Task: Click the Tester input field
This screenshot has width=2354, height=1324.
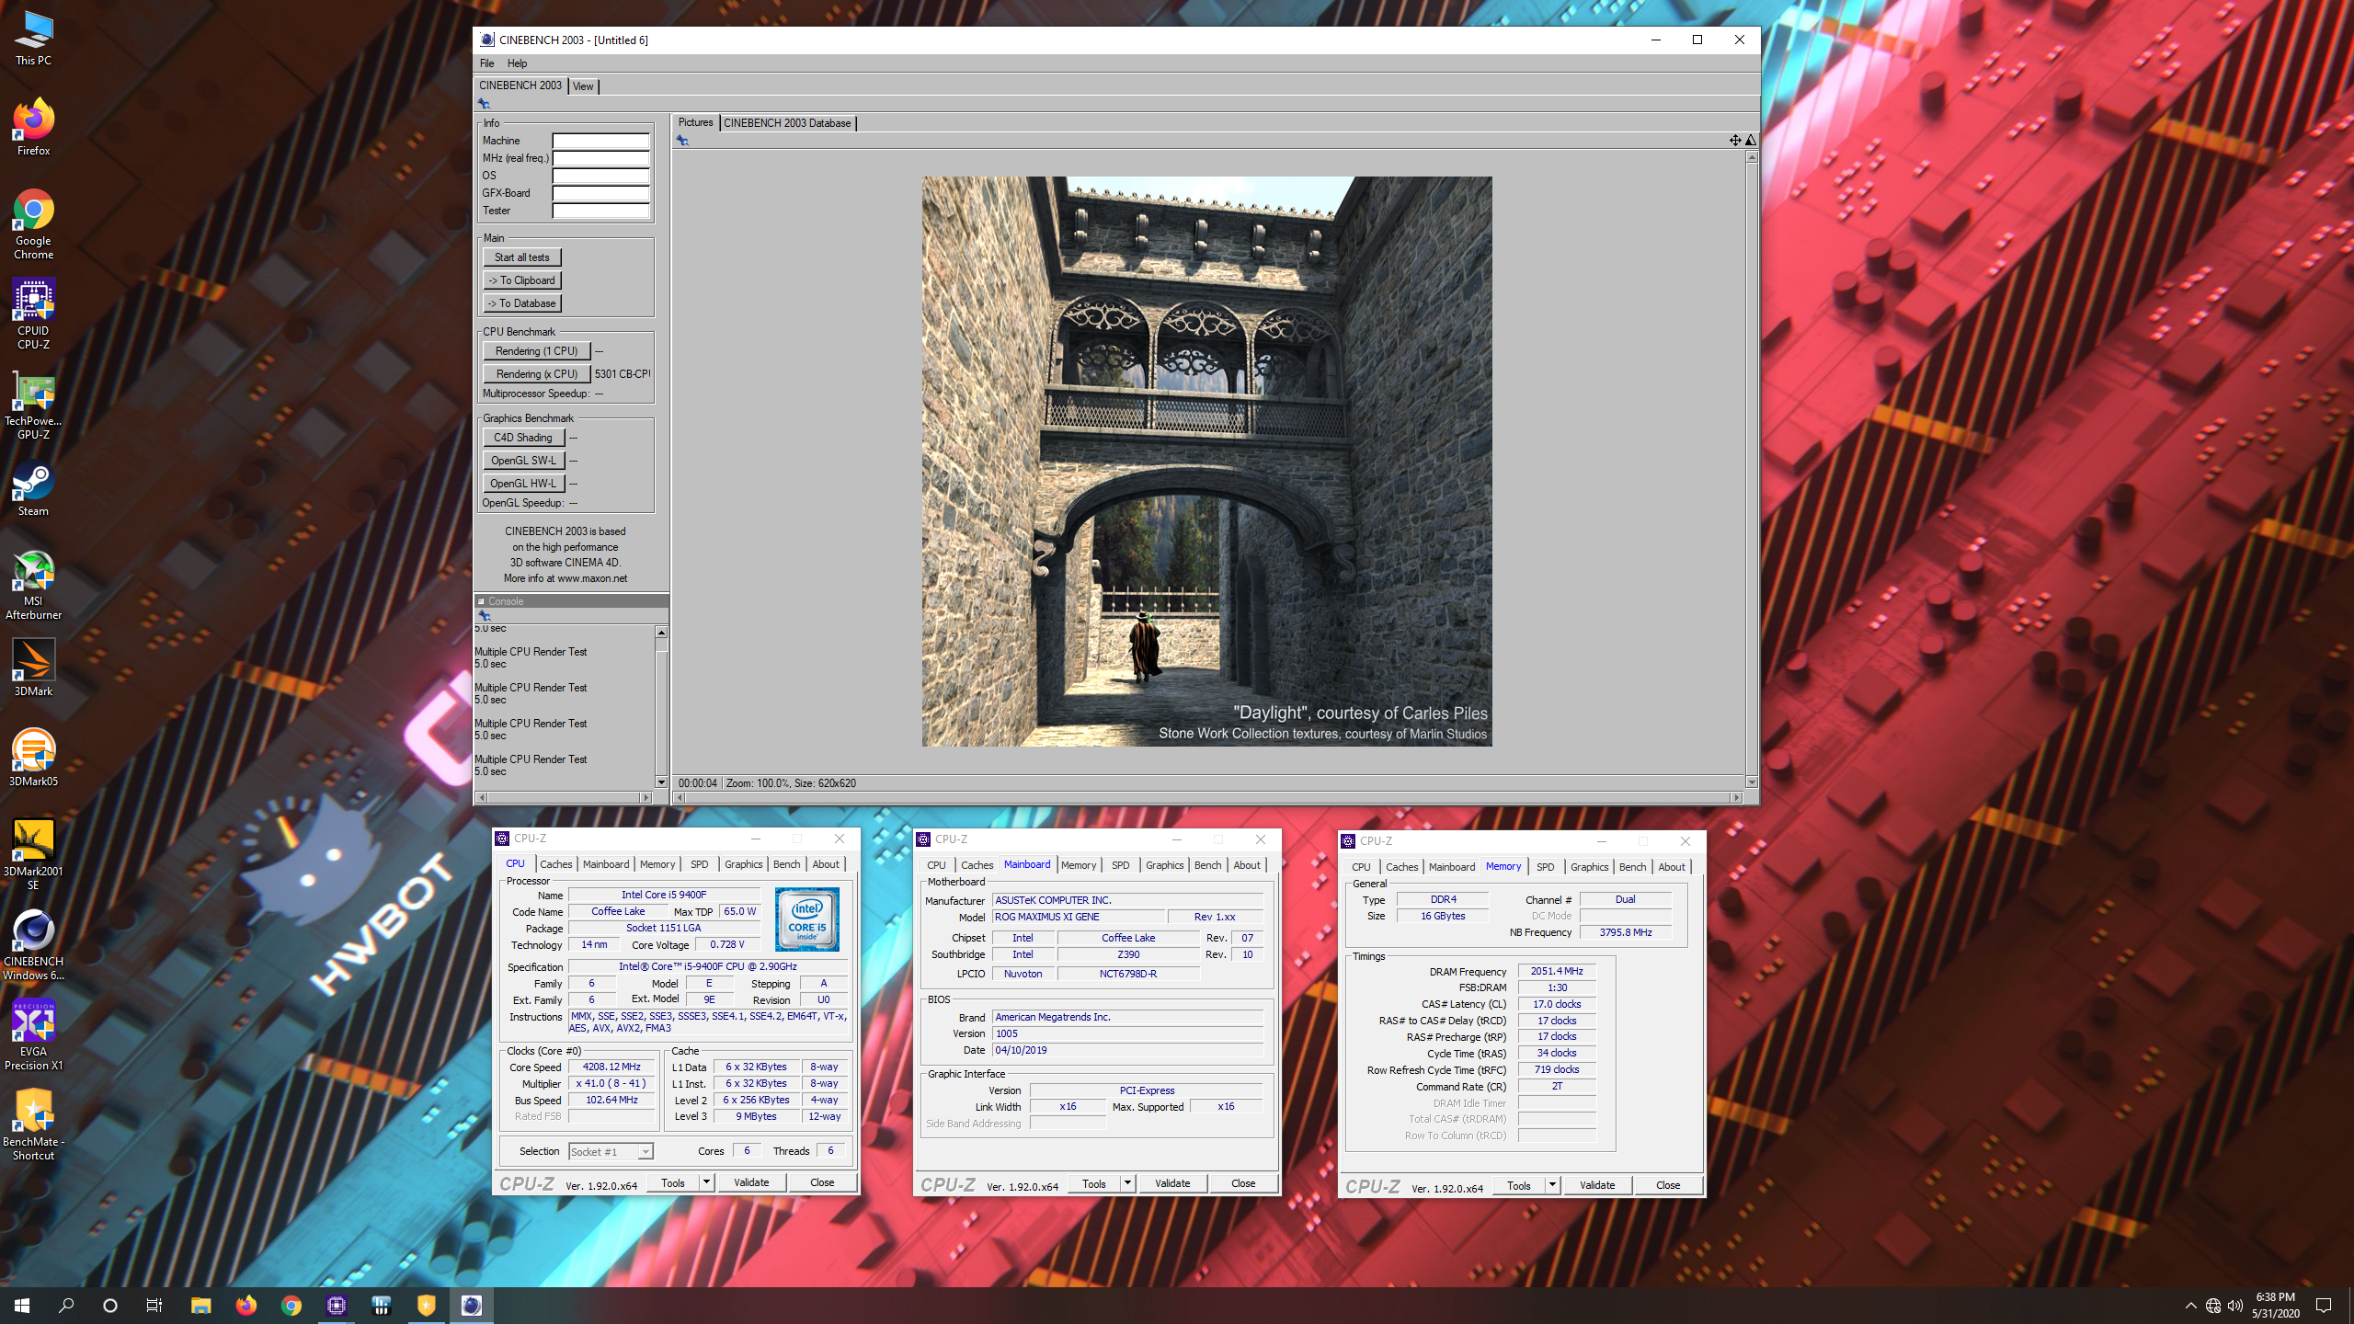Action: pos(600,211)
